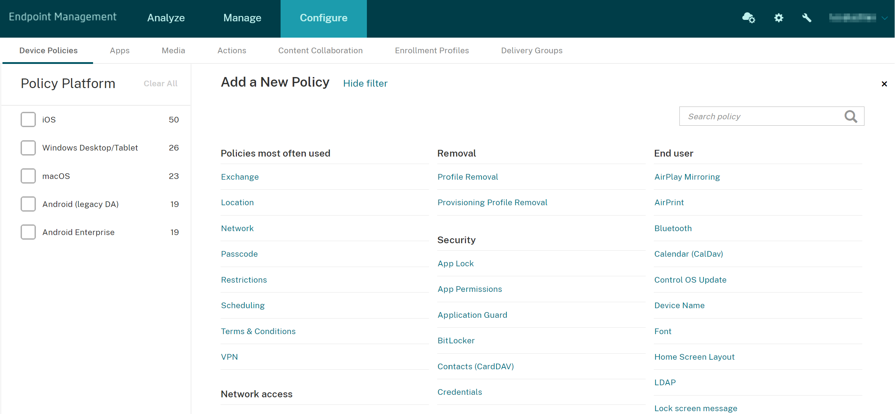Click the magnifier search icon

click(851, 116)
